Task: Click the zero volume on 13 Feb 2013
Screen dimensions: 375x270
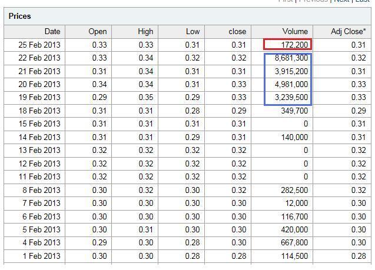Action: click(306, 150)
